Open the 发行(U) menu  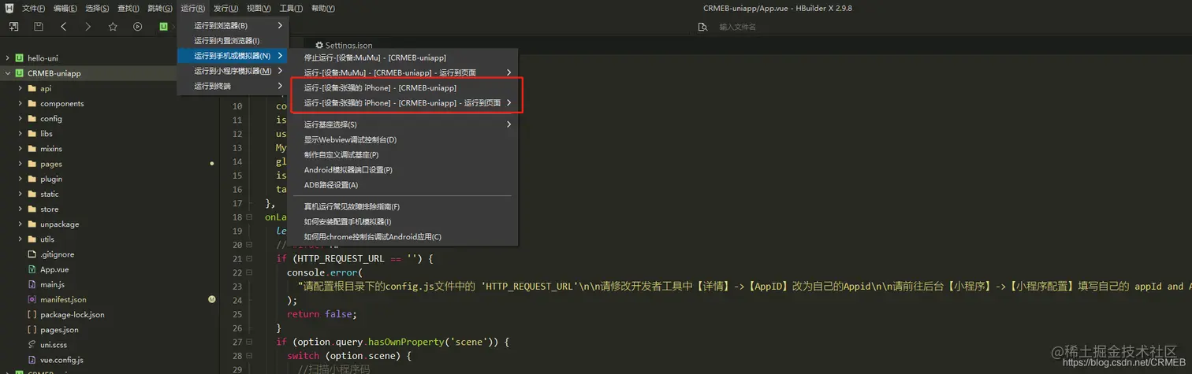tap(225, 8)
